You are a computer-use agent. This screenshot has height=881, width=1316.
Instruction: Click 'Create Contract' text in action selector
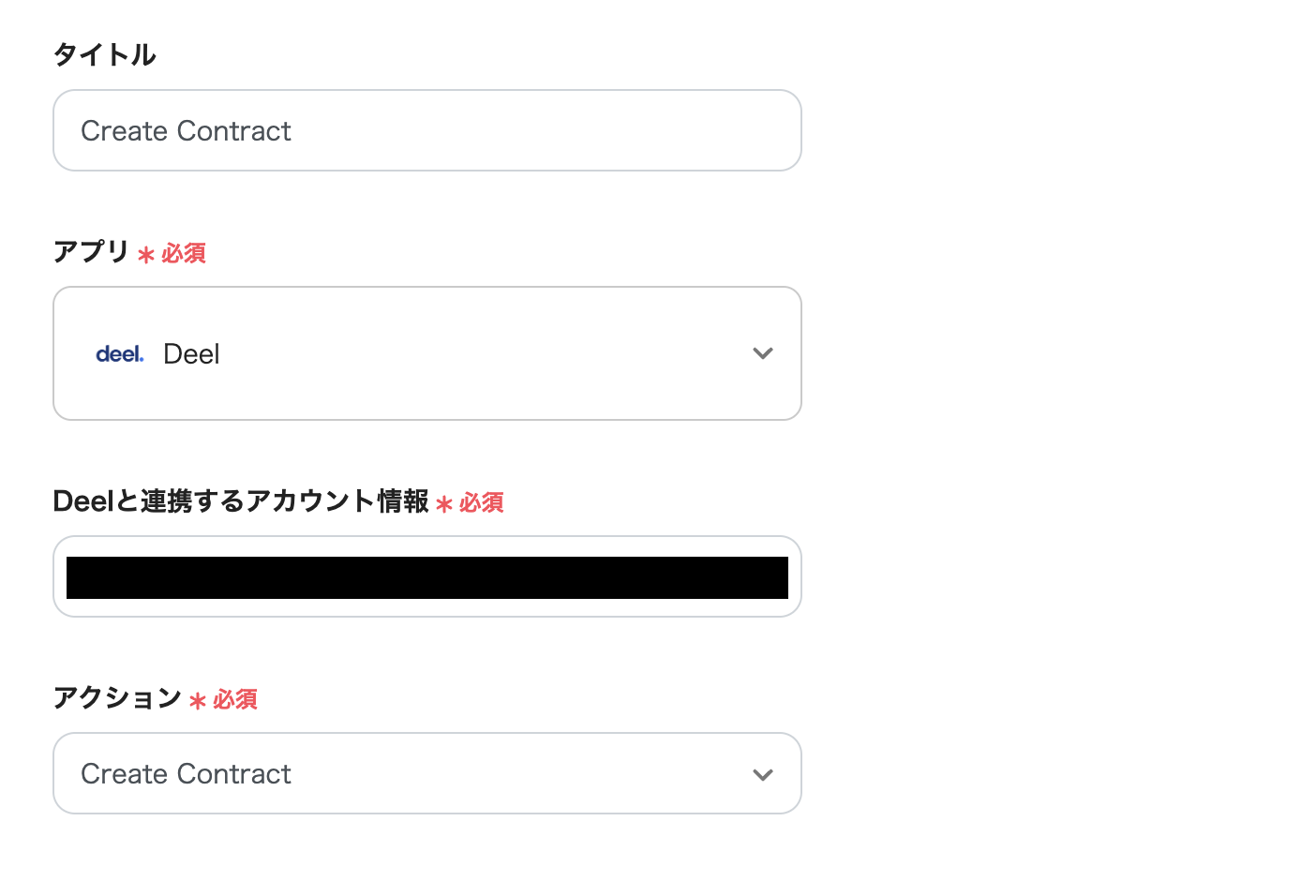(186, 773)
